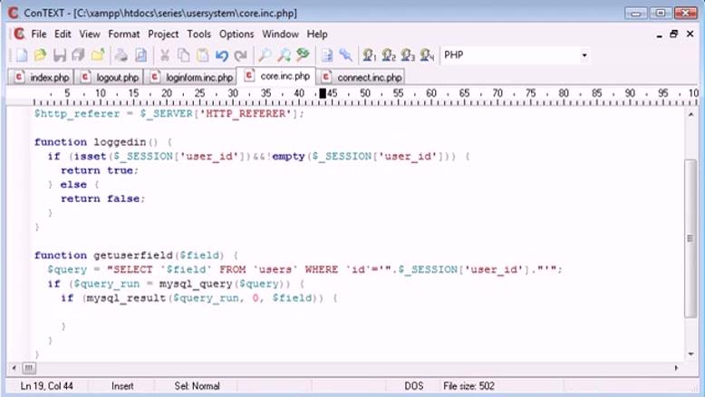Minimize the inner document window
The image size is (705, 397).
point(659,34)
